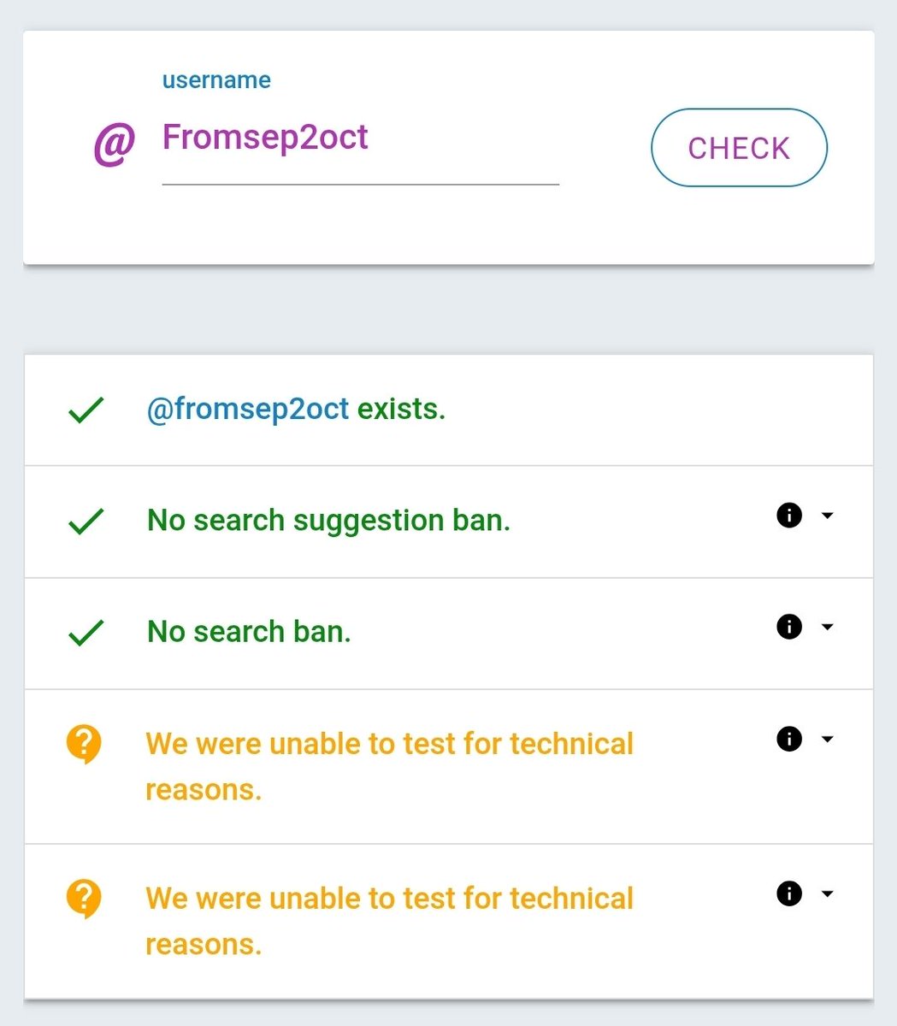The width and height of the screenshot is (897, 1026).
Task: Click the username field label
Action: pos(216,80)
